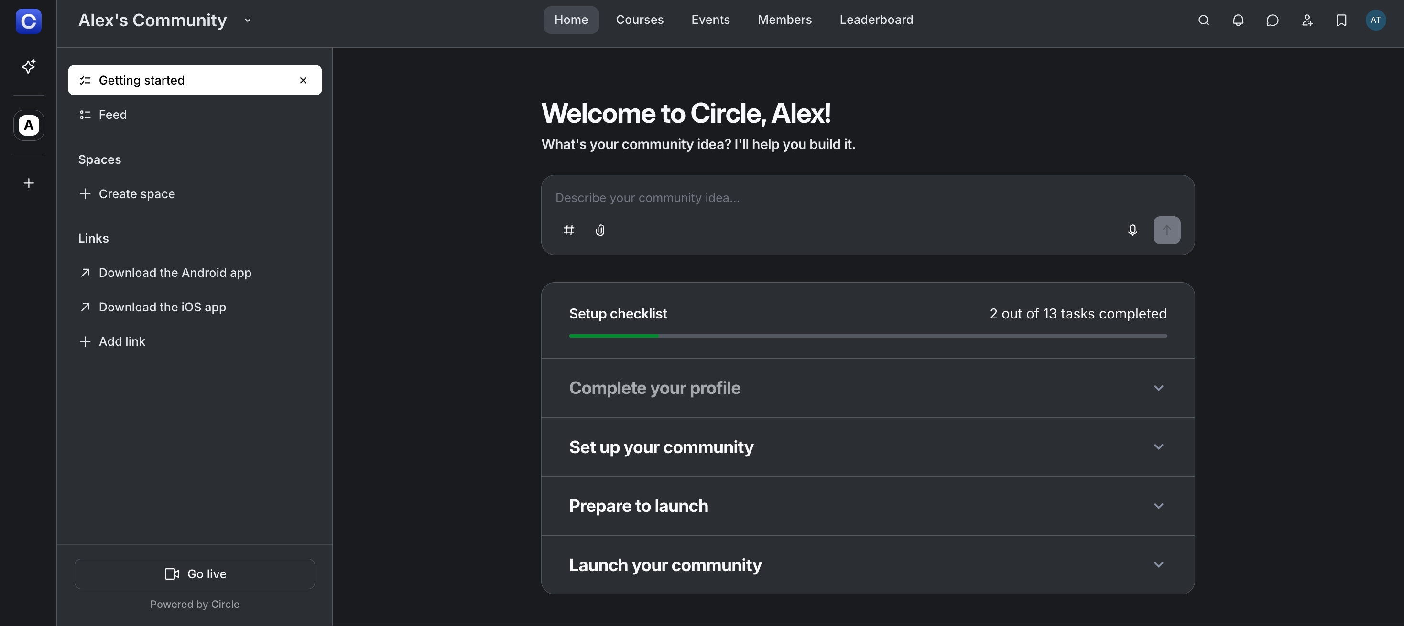Switch to the Courses tab

[x=639, y=20]
